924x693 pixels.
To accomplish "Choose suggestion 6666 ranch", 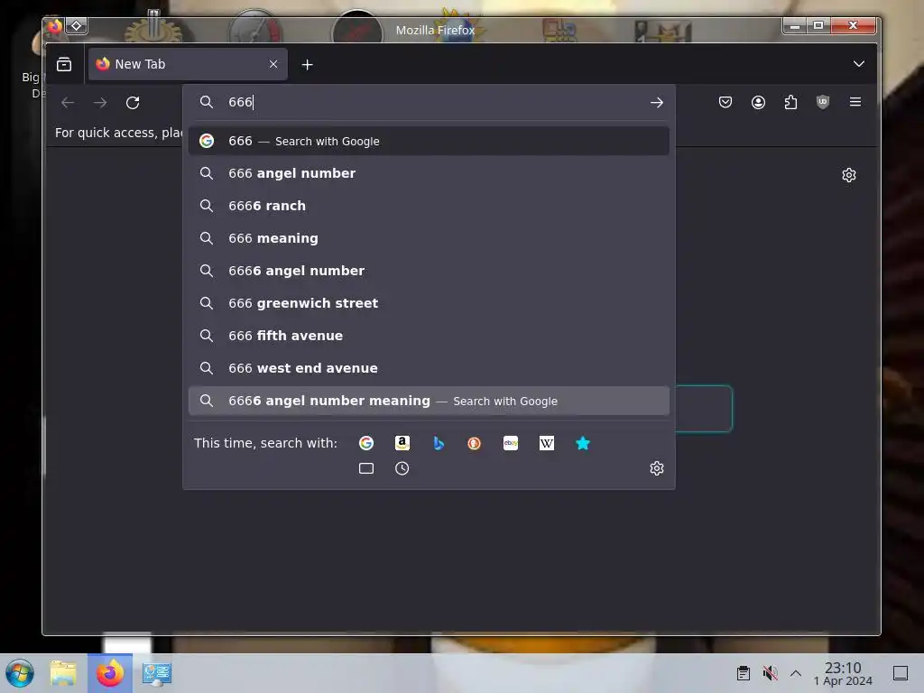I will 429,206.
